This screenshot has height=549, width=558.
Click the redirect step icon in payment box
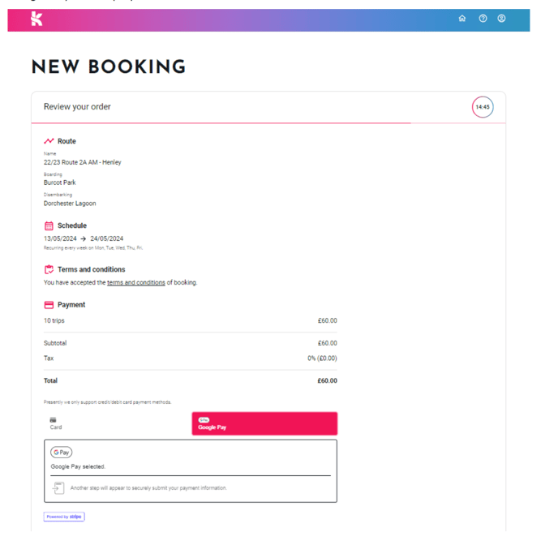[x=58, y=488]
